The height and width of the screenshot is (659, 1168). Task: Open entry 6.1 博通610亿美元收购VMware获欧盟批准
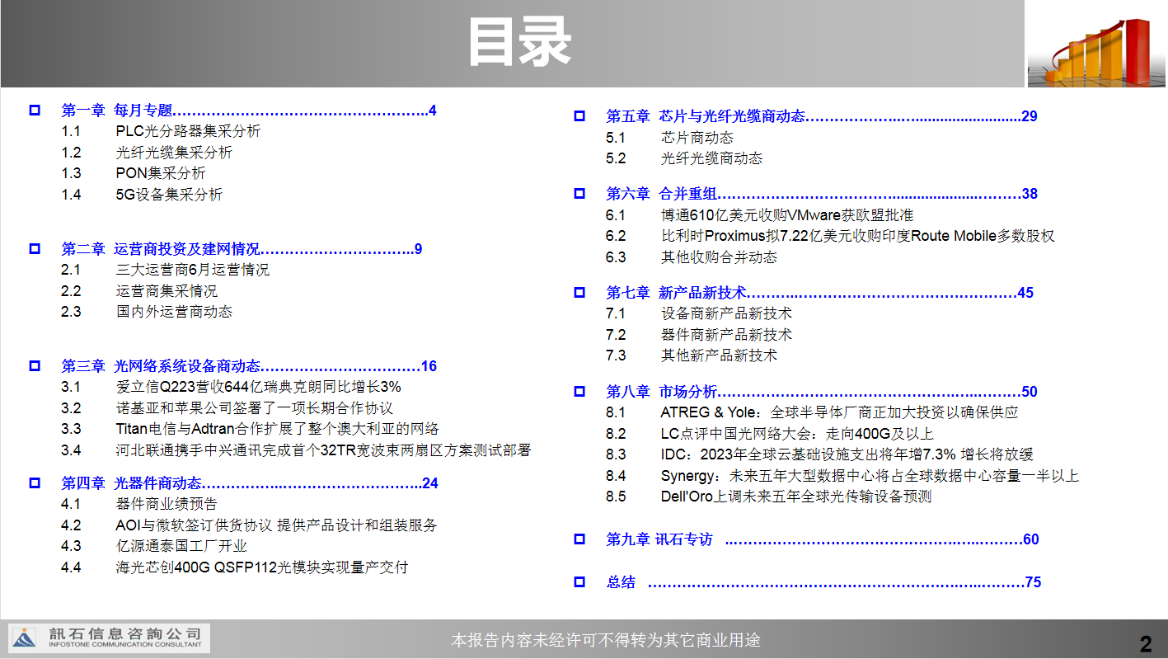(786, 215)
